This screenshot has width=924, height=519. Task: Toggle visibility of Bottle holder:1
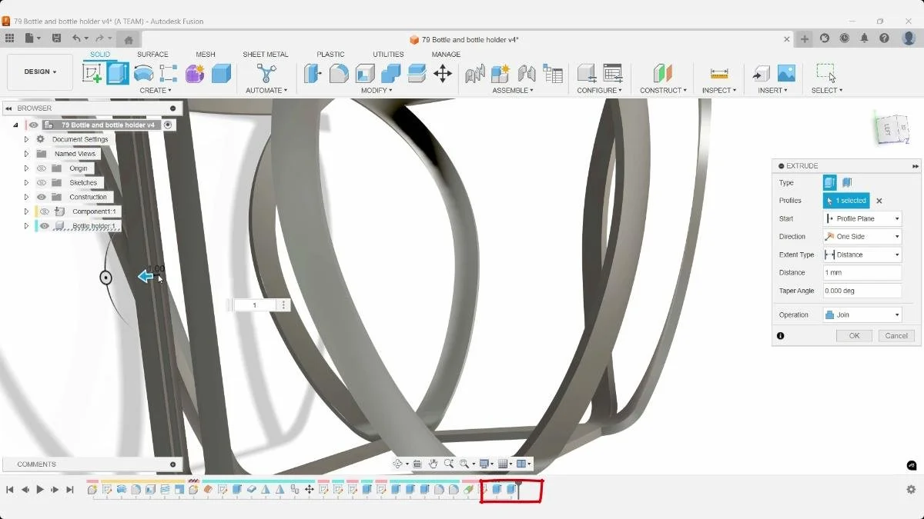pos(45,226)
